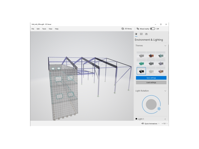Click the Environment & Lighting heading
Viewport: 199px width, 149px height.
pos(149,40)
